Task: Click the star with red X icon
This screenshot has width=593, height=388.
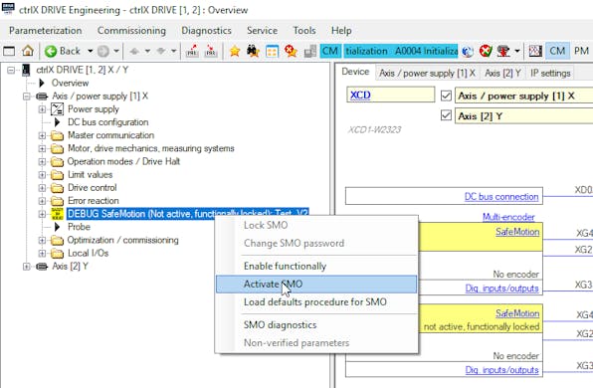Action: (291, 51)
